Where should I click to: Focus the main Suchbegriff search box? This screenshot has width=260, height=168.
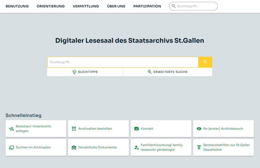(123, 62)
